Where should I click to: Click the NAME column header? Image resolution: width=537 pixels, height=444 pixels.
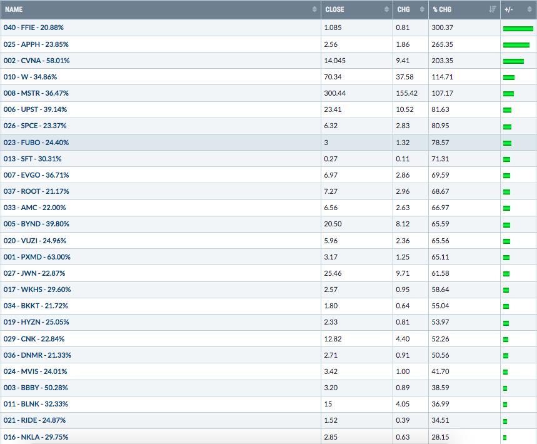(x=14, y=9)
